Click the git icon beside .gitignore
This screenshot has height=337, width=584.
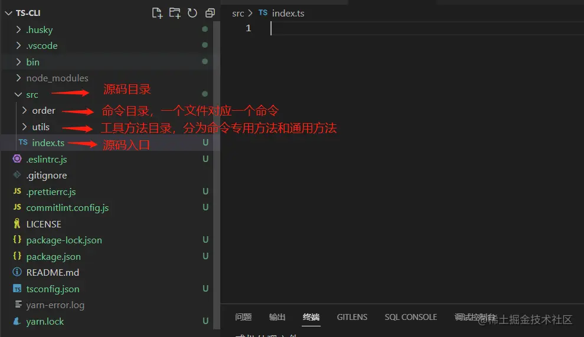point(17,174)
